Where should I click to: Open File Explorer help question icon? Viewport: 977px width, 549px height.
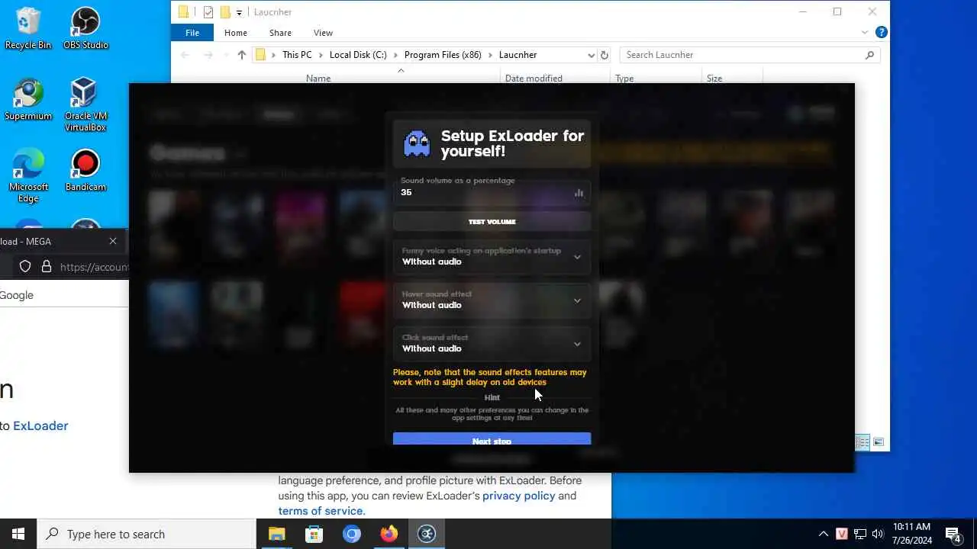coord(881,33)
